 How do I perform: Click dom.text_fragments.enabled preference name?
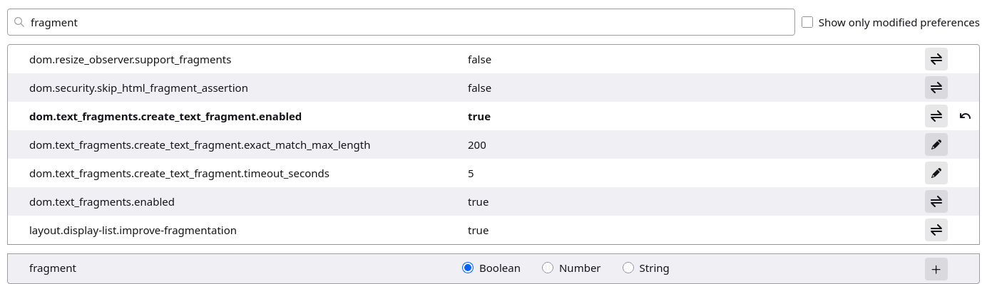click(x=102, y=202)
